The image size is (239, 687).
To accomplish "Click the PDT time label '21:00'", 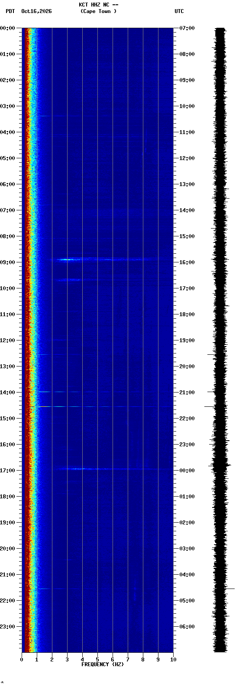I will [x=7, y=575].
